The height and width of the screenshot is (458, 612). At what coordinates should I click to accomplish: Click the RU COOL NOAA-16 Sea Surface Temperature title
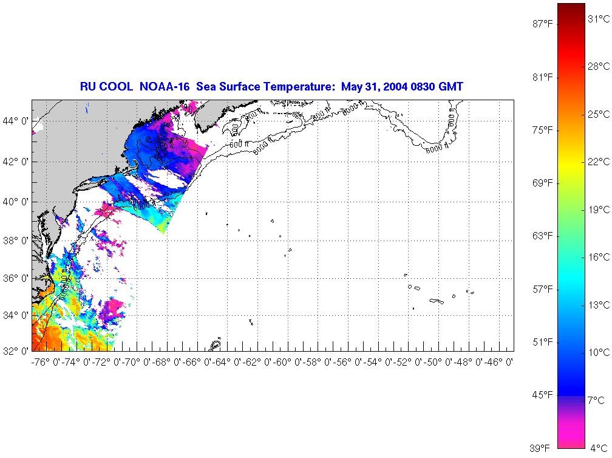point(271,86)
